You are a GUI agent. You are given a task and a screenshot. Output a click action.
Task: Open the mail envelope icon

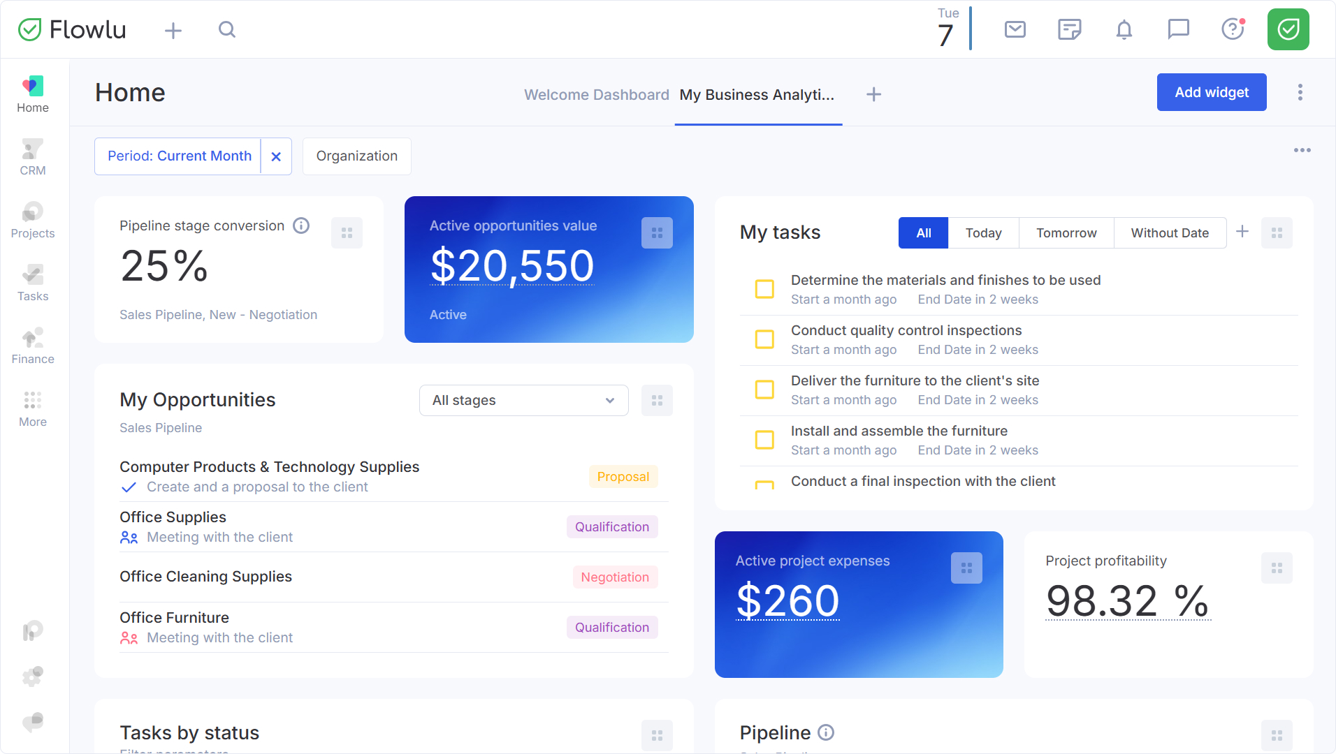coord(1015,29)
